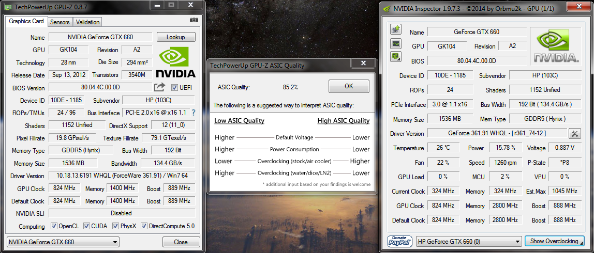Toggle the OpenCL checkbox
Image resolution: width=594 pixels, height=253 pixels.
pos(54,226)
